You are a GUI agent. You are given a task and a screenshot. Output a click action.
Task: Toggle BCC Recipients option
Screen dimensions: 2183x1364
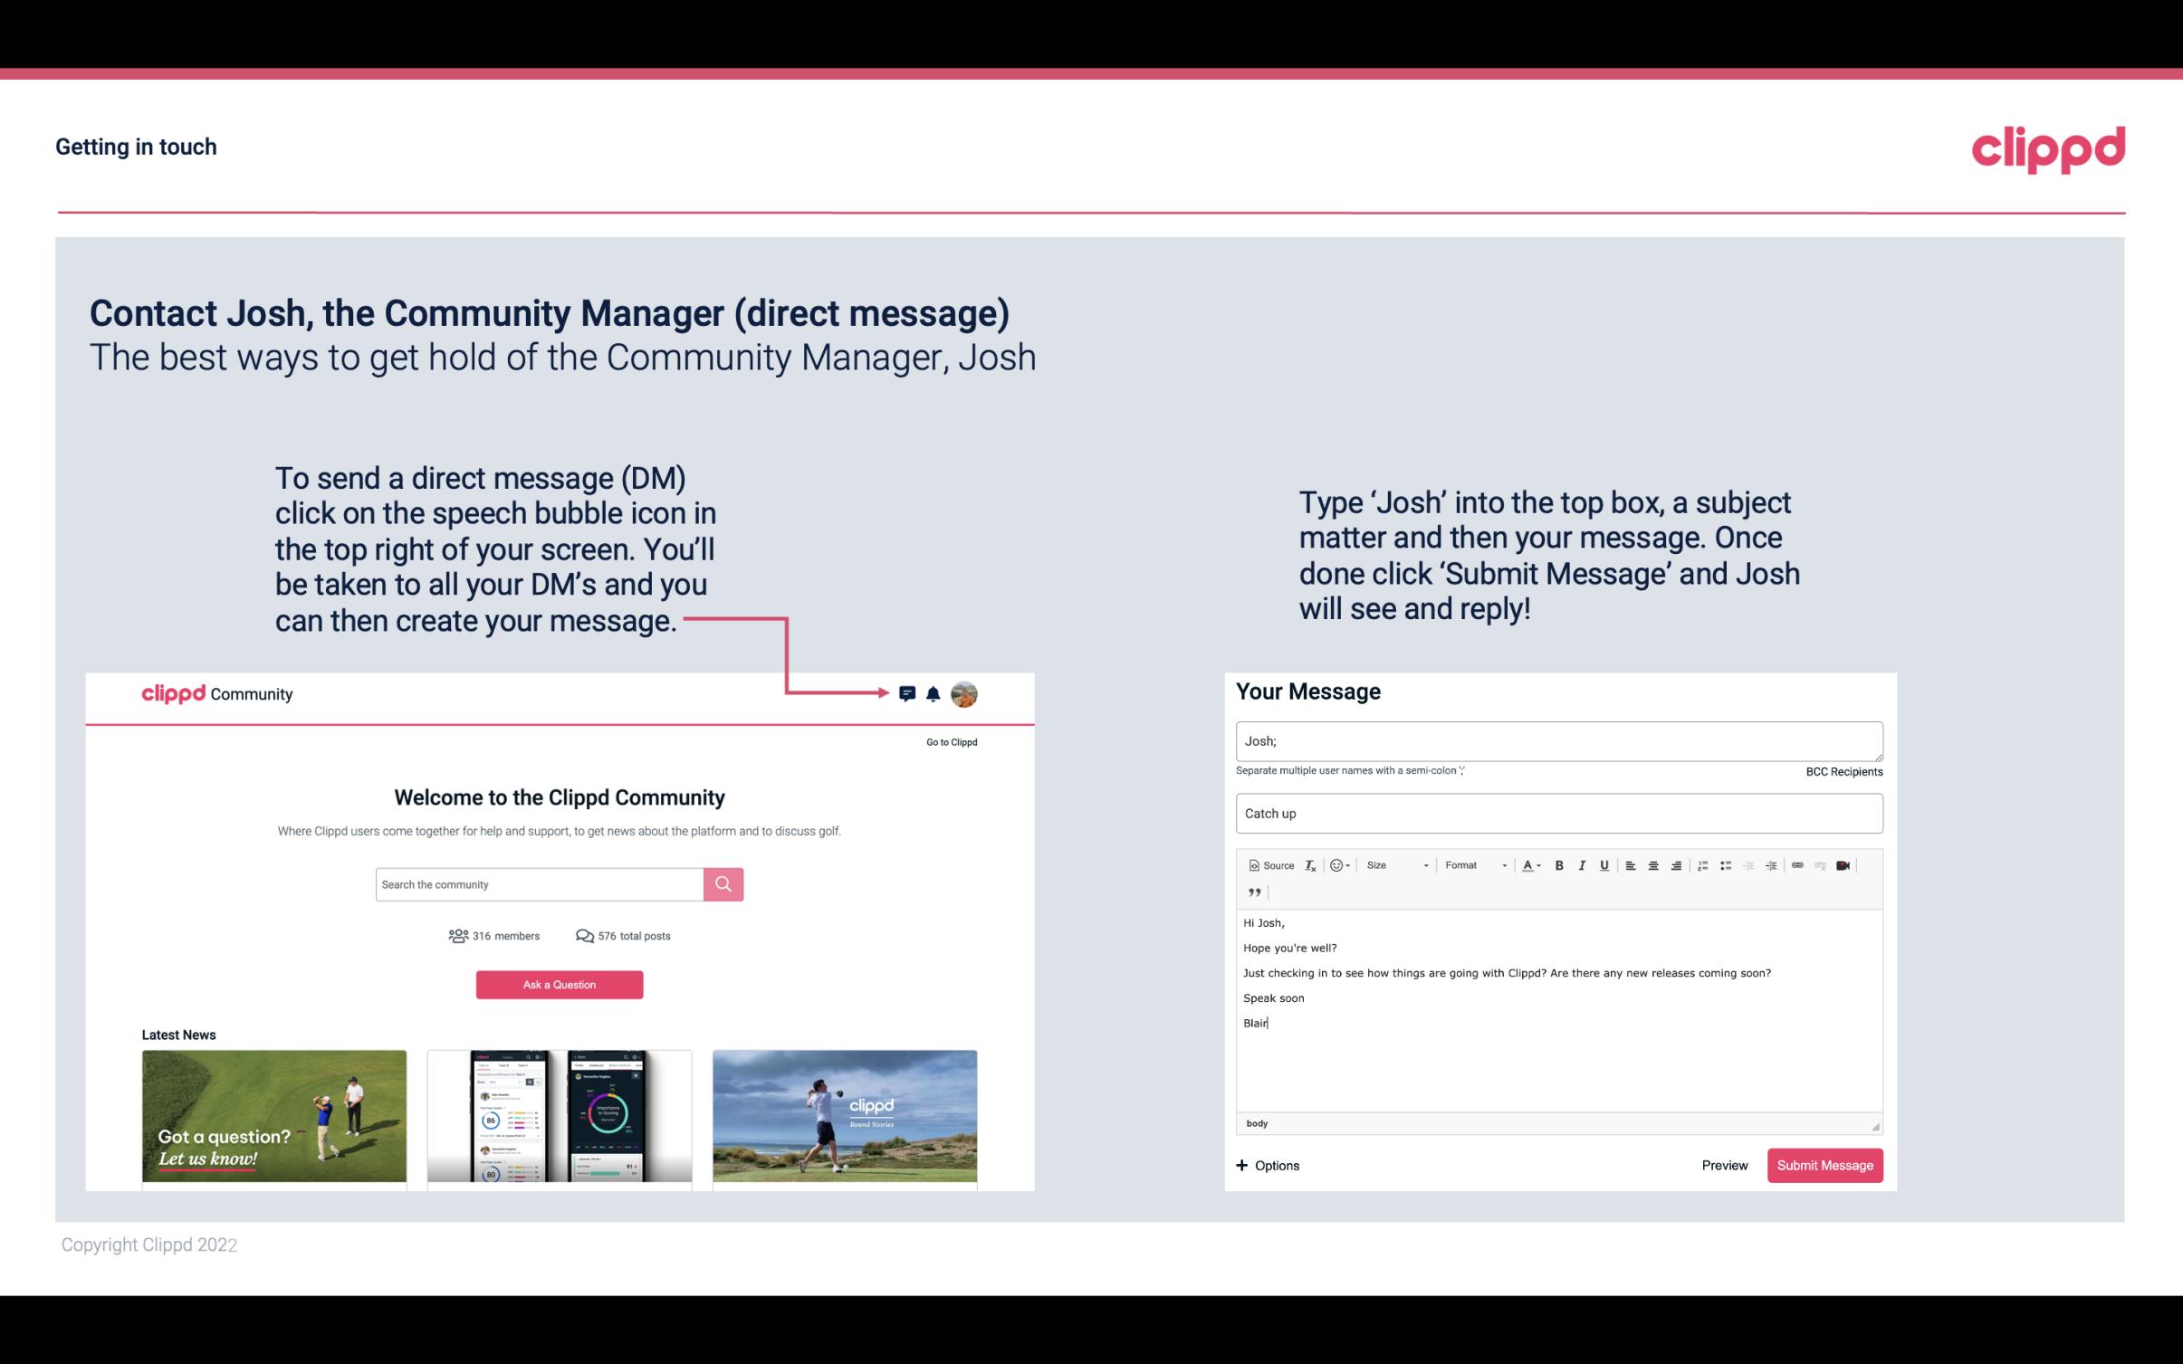[x=1842, y=771]
